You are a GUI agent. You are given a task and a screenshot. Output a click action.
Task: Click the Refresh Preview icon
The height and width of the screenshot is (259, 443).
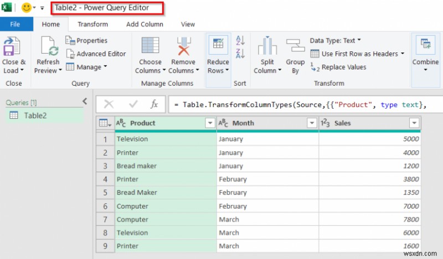(x=49, y=46)
